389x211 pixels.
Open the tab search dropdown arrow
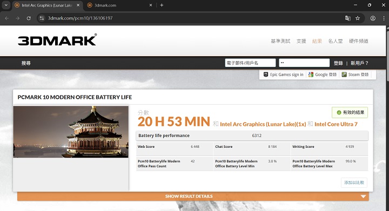(6, 5)
